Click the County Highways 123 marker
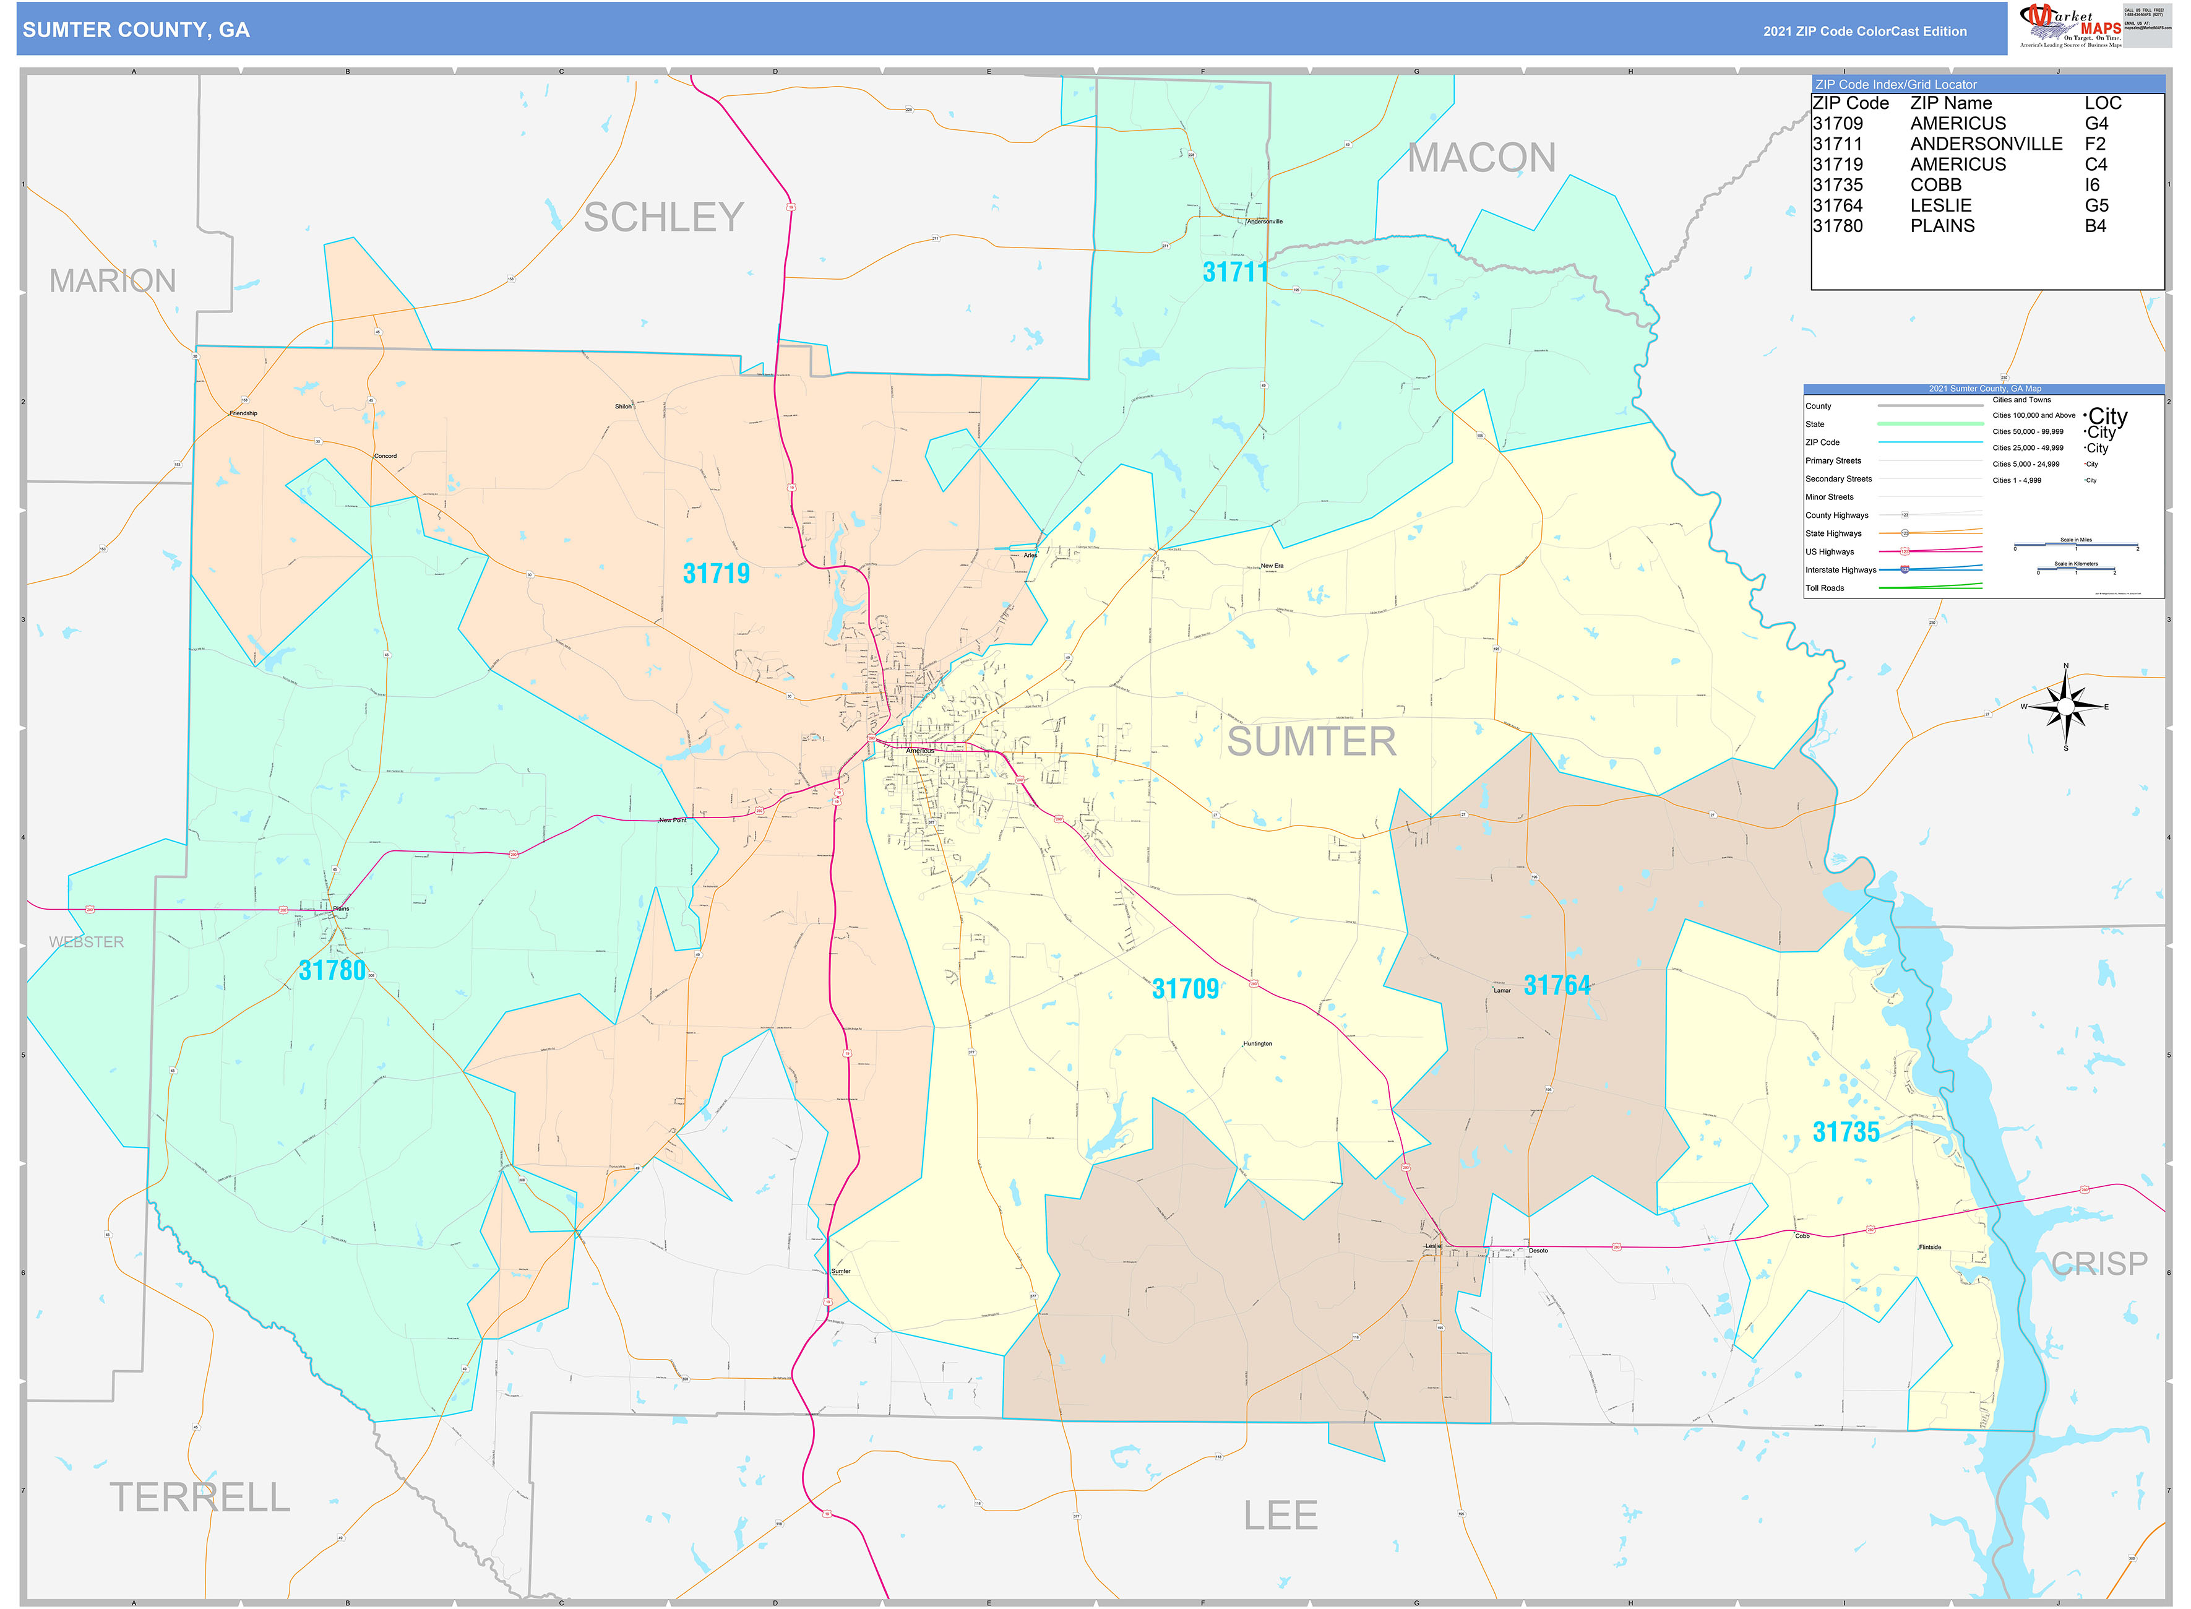 click(x=1906, y=514)
